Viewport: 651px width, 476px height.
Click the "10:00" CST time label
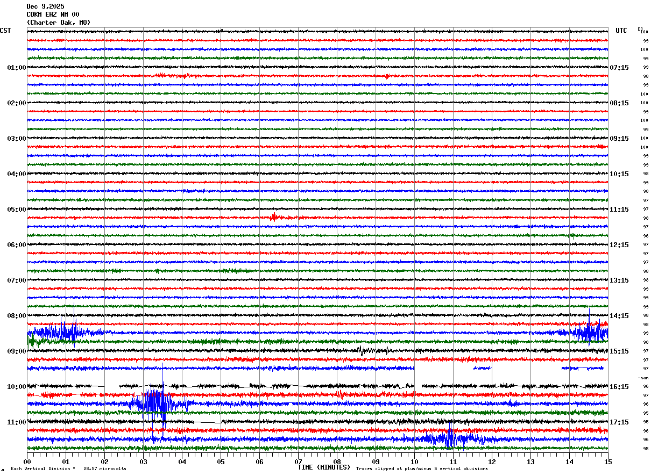(17, 387)
